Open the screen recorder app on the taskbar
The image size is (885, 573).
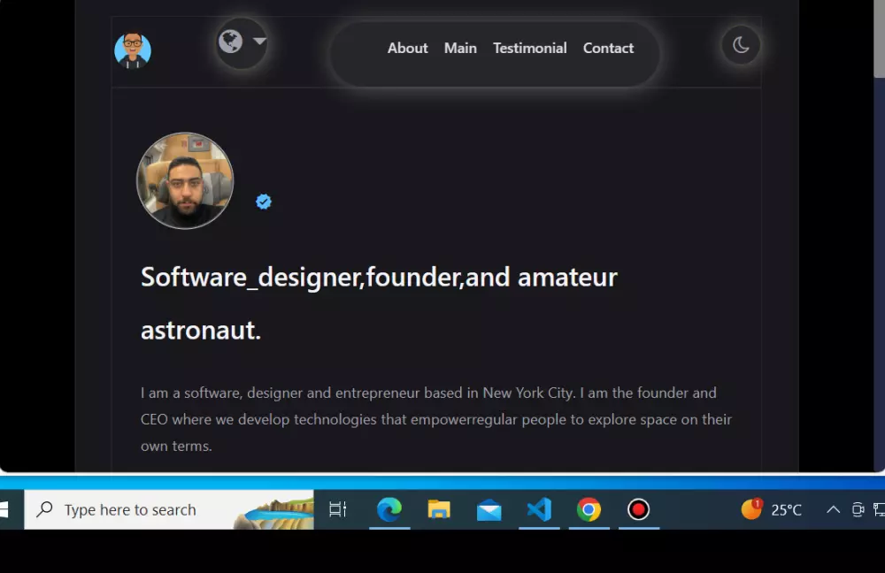[x=639, y=509]
